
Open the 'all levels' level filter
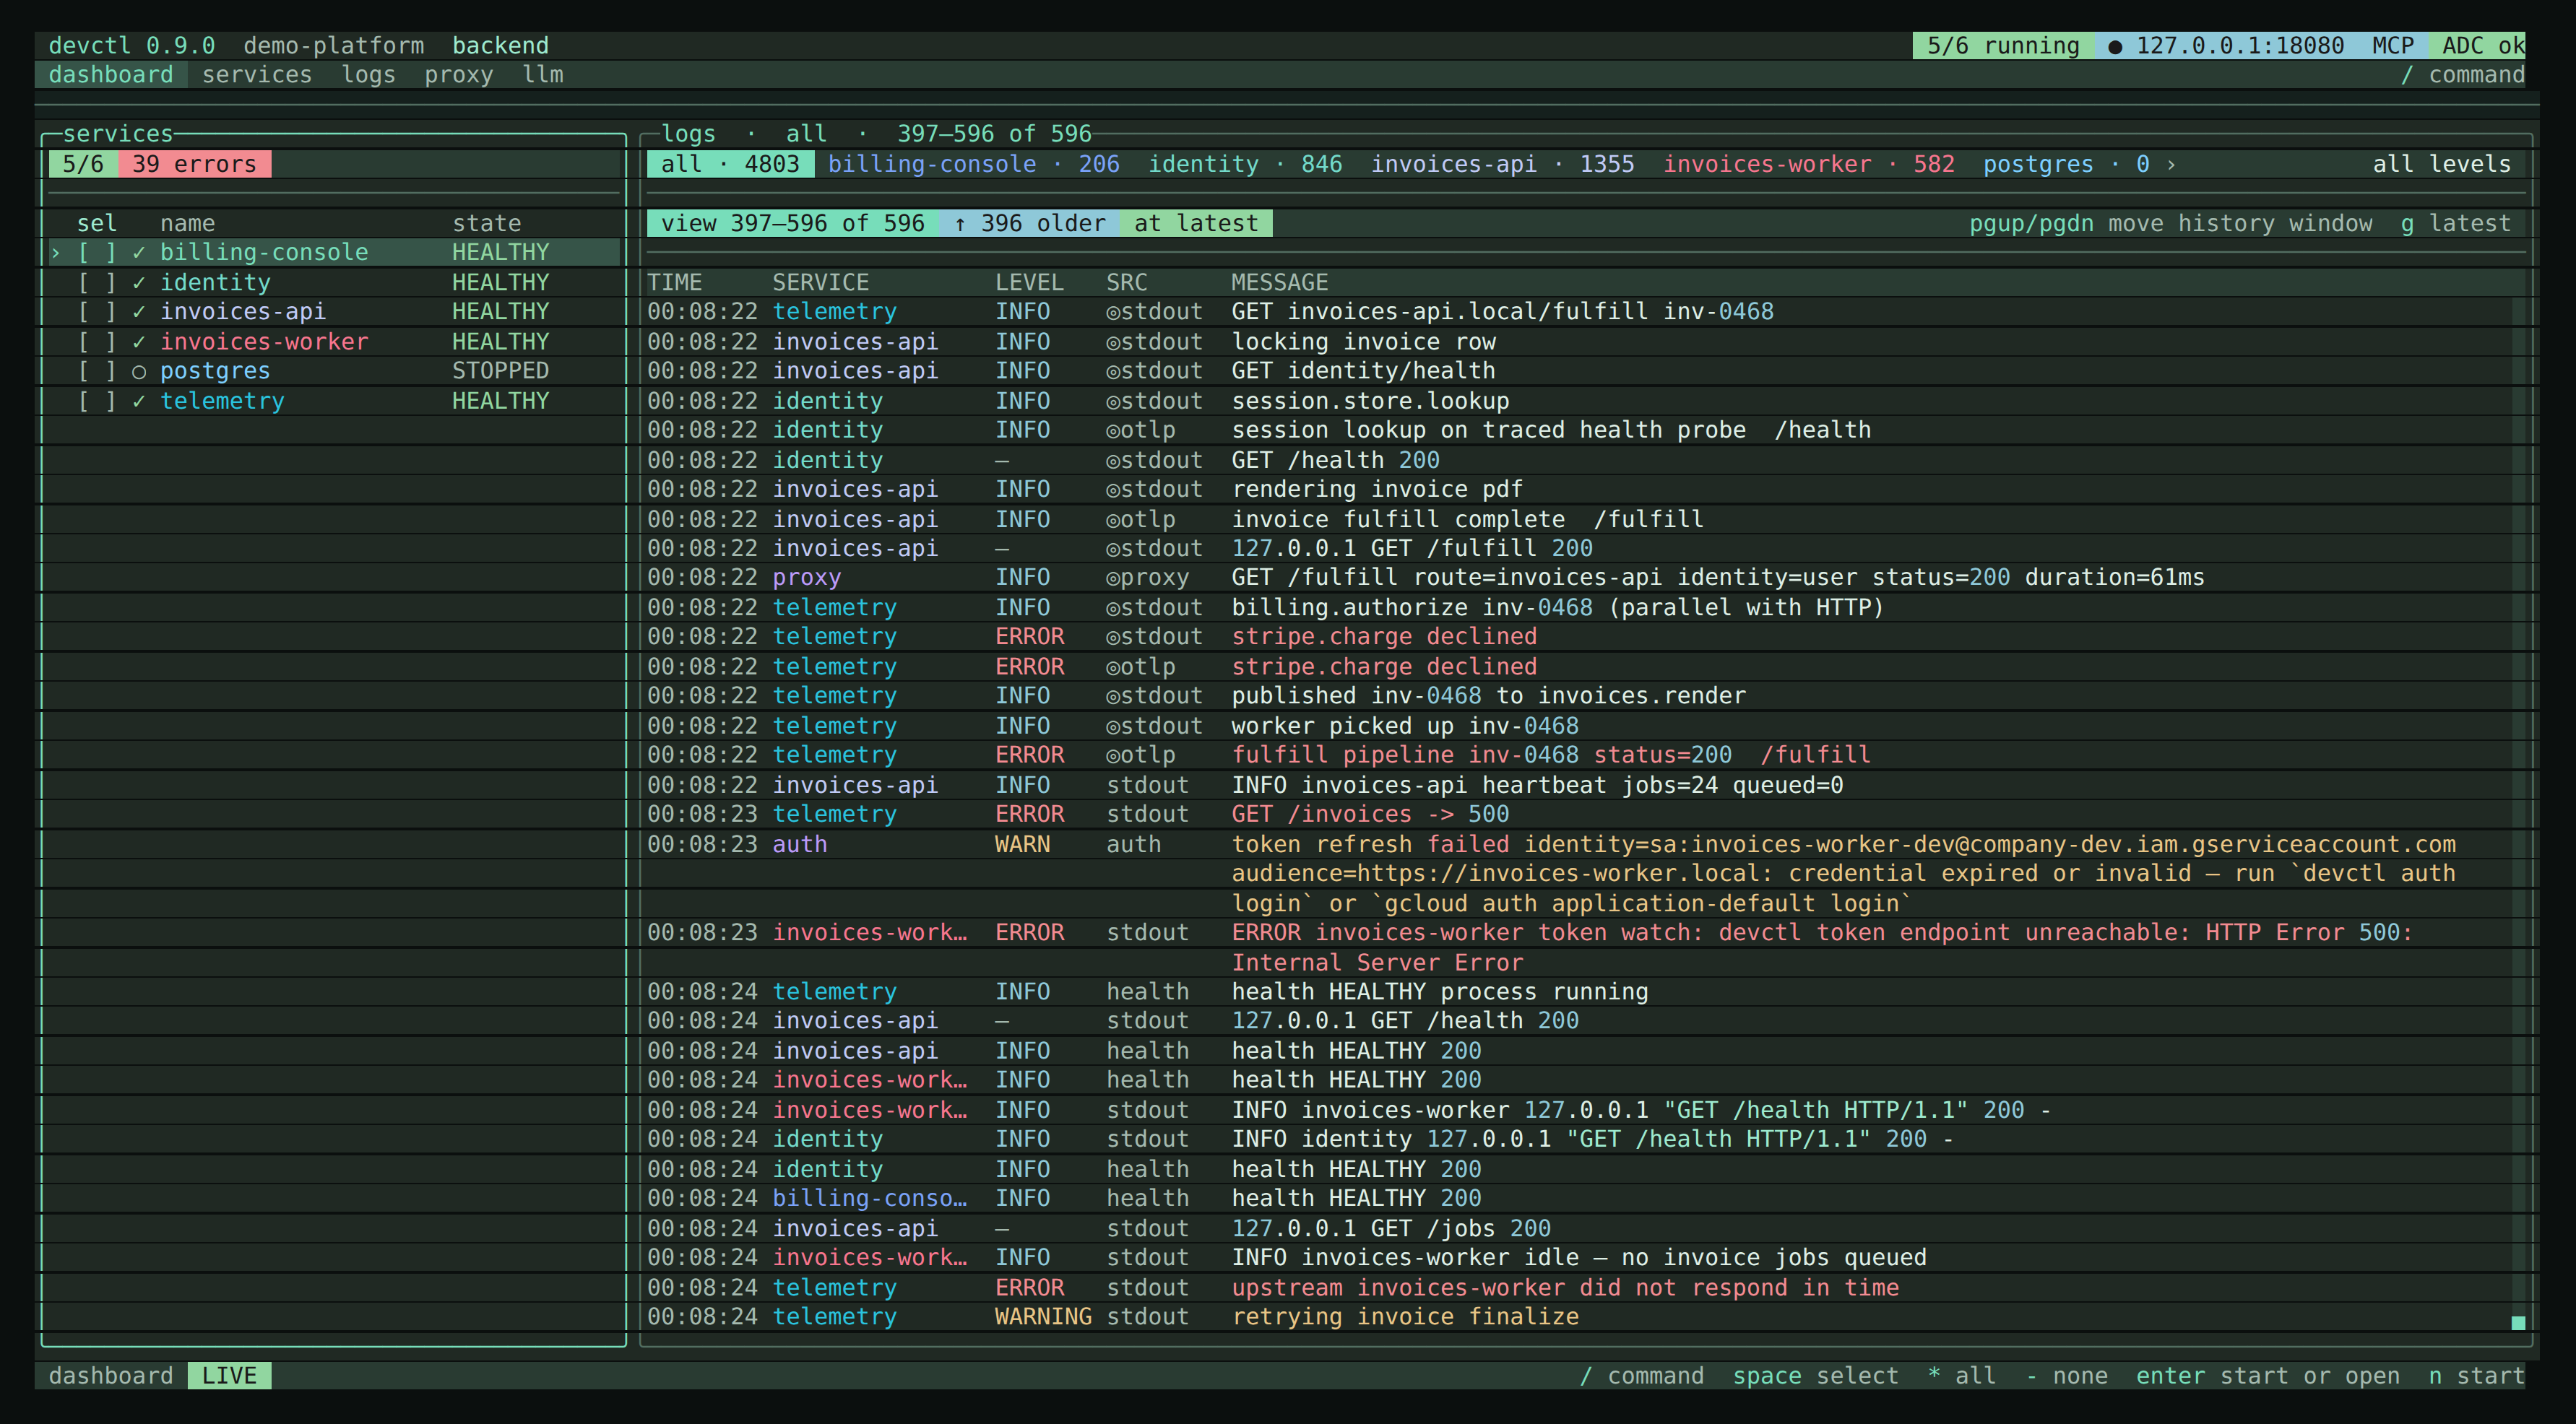point(2441,164)
